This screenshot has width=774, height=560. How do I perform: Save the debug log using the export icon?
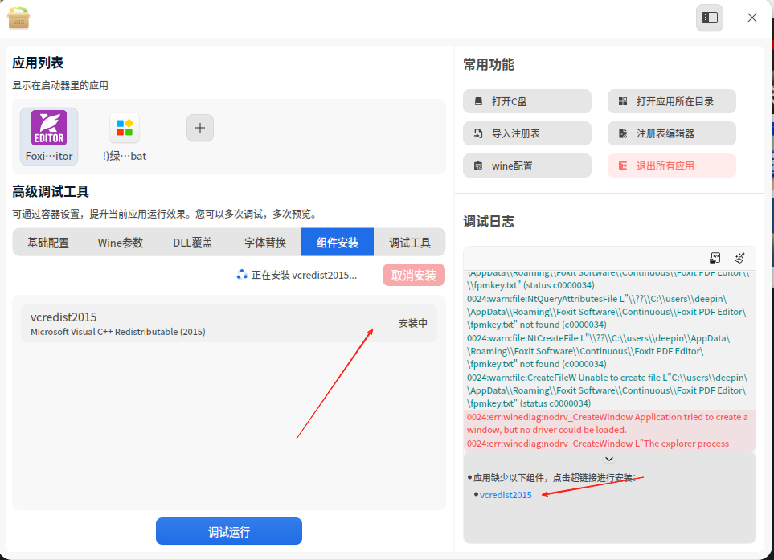pyautogui.click(x=715, y=258)
